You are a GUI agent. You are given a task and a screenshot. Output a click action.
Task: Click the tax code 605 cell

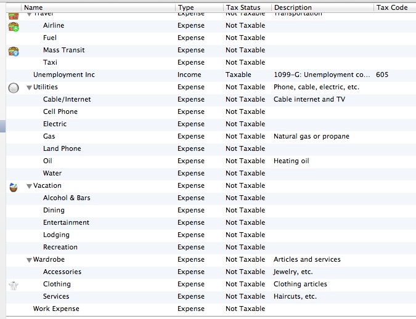point(382,75)
